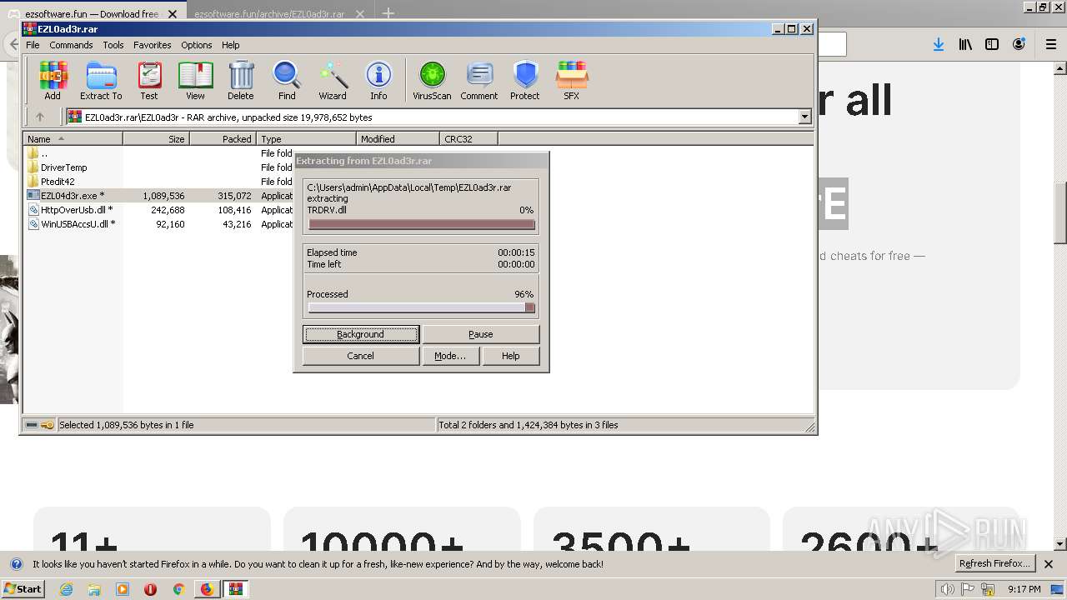This screenshot has width=1067, height=600.
Task: Toggle Firefox sidebar view icon
Action: coord(992,45)
